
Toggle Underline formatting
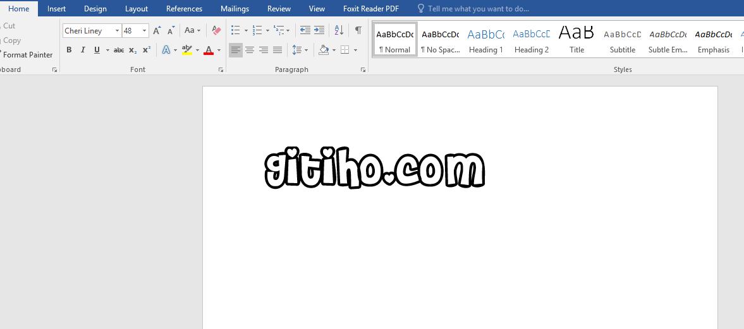click(x=97, y=50)
